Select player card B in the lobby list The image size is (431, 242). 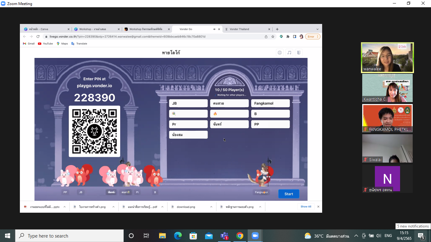coord(270,114)
